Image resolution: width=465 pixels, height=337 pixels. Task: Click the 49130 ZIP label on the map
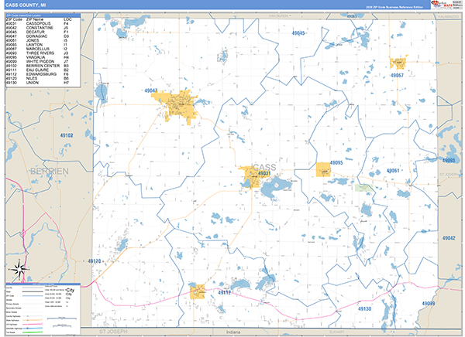click(365, 309)
